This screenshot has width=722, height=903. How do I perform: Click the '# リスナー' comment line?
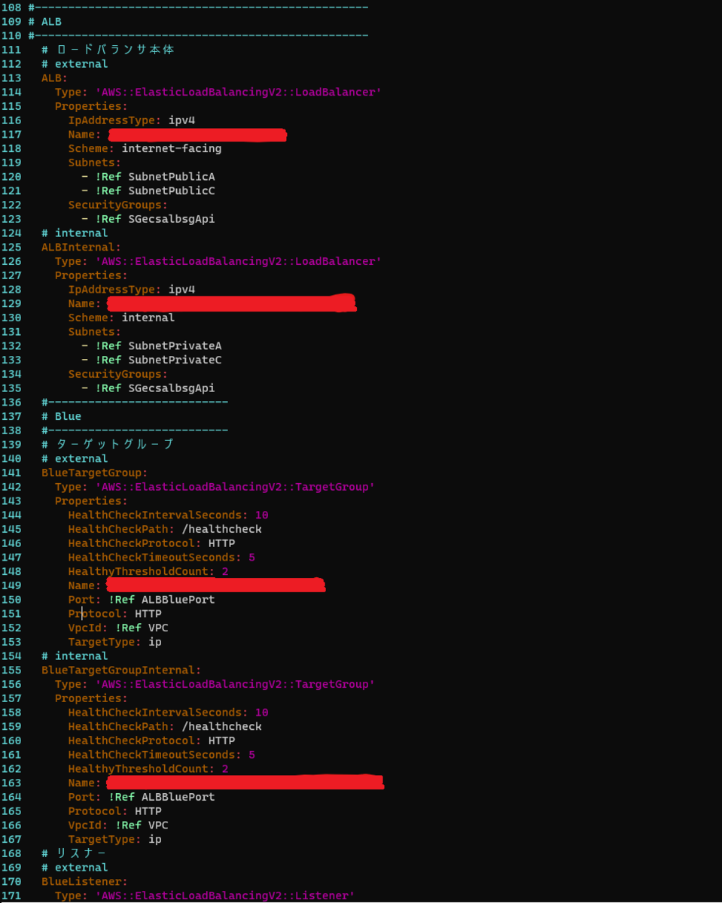pyautogui.click(x=75, y=854)
